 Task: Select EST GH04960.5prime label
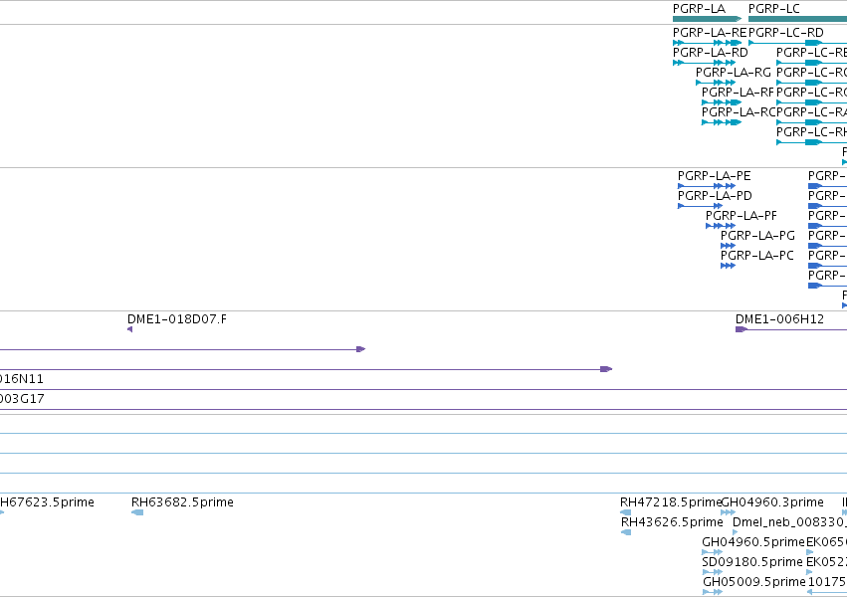coord(753,542)
